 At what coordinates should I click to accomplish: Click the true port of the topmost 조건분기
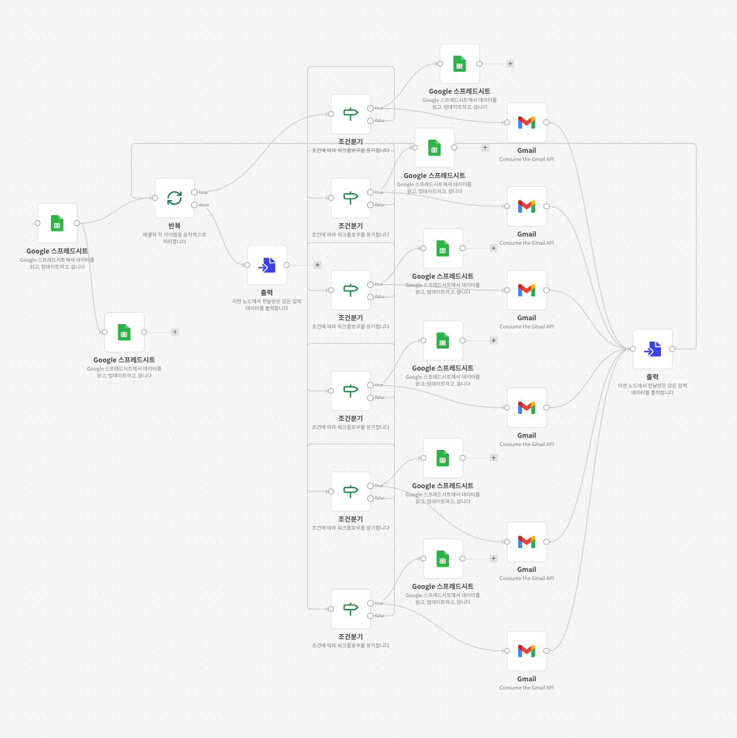(370, 108)
